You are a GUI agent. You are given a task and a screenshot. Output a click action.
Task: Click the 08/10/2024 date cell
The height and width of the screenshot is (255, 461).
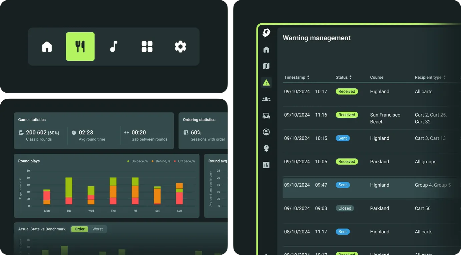(297, 232)
